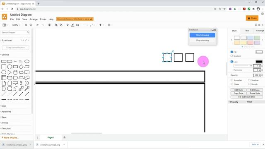Select the ellipse shape in General
265x149 pixels.
pyautogui.click(x=27, y=61)
